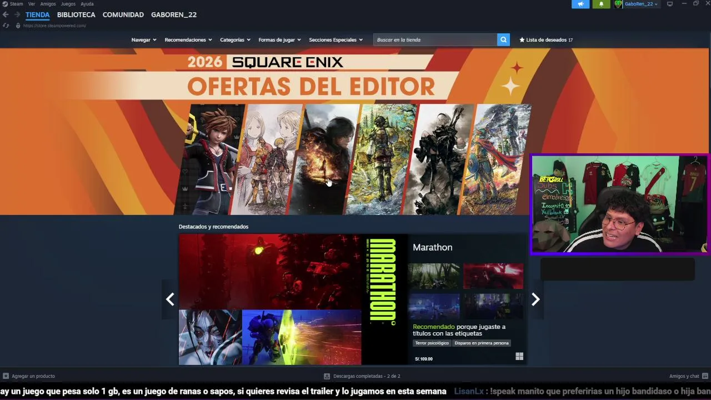Open the announcements megaphone icon

point(580,4)
